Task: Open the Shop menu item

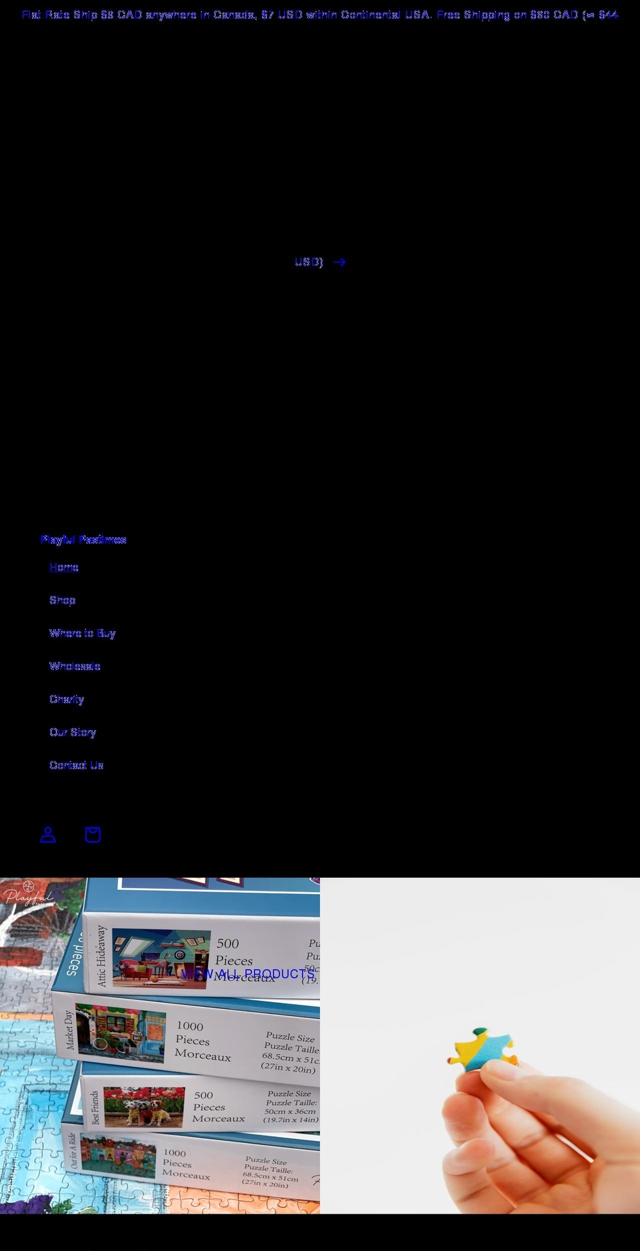Action: coord(63,600)
